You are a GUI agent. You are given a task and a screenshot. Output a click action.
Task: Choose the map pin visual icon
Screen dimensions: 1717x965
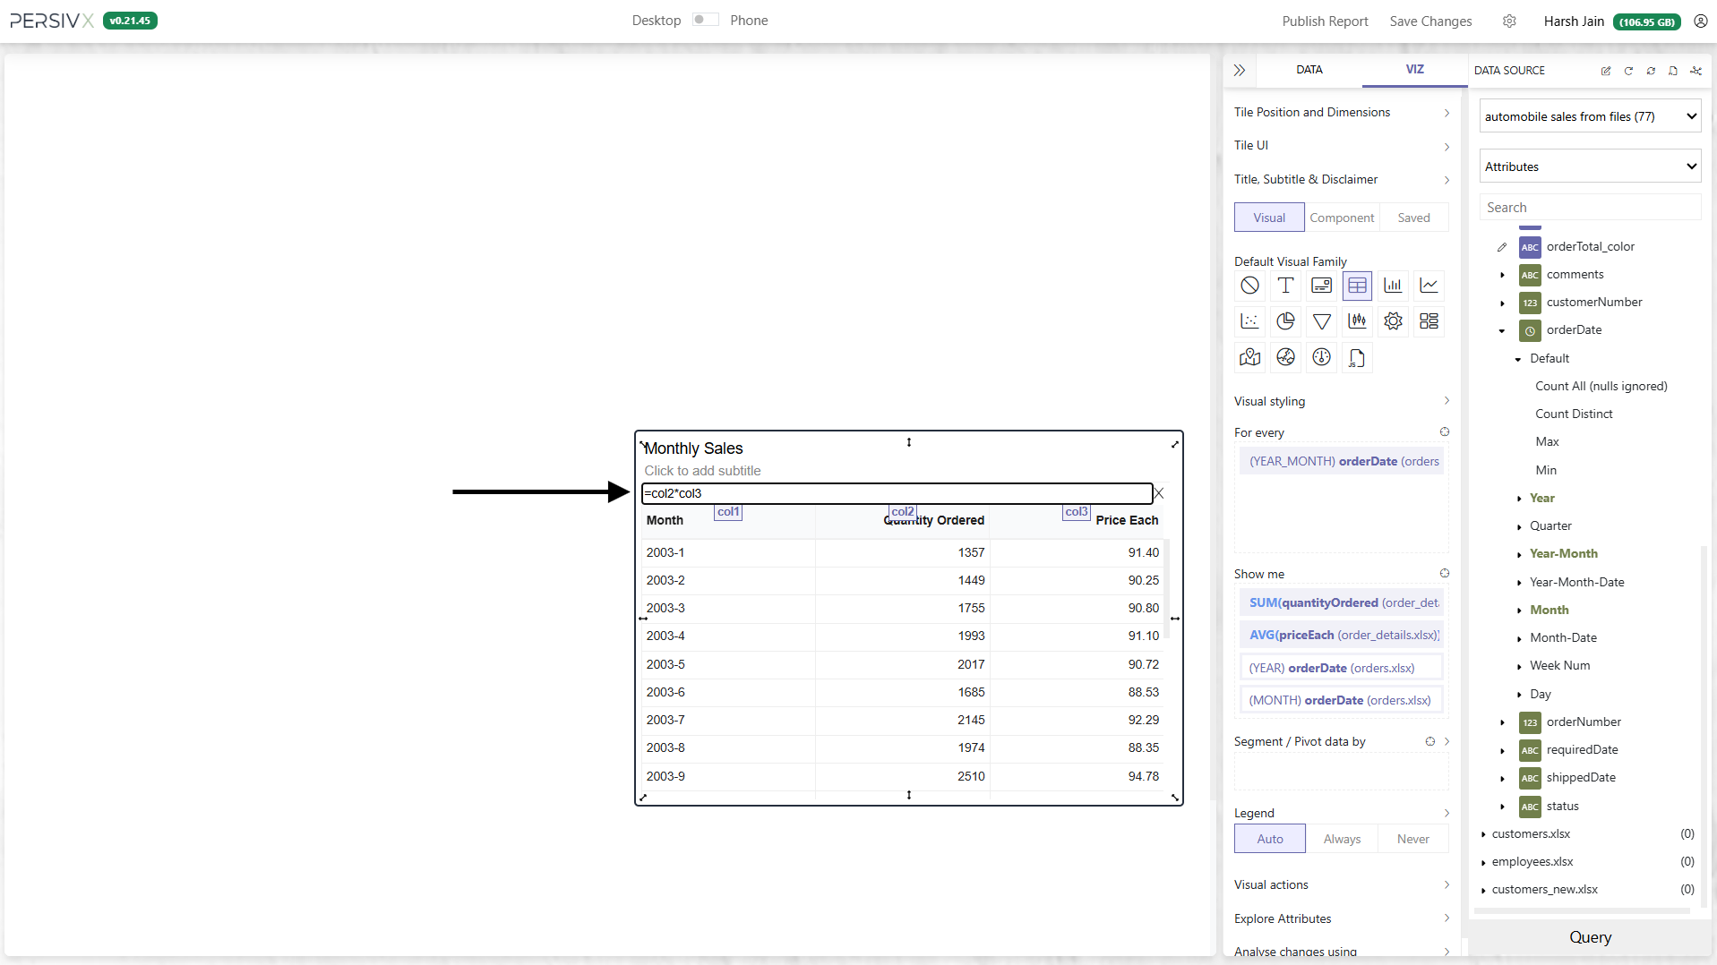coord(1249,358)
